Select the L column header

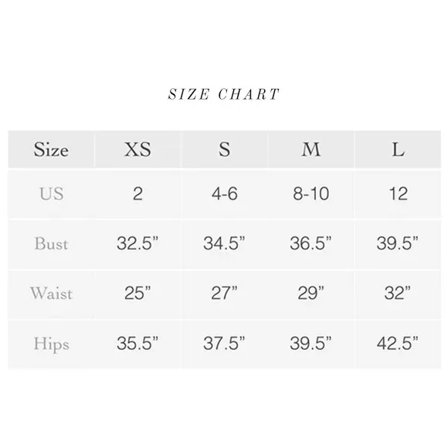click(398, 149)
